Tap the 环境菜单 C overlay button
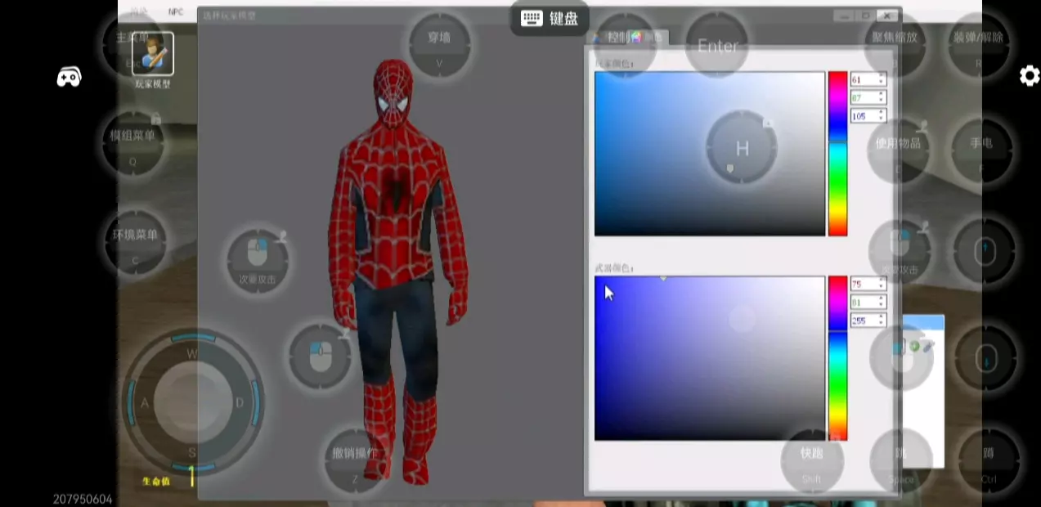 (x=136, y=242)
